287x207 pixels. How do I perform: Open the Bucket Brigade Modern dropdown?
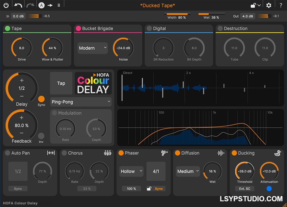(x=93, y=48)
